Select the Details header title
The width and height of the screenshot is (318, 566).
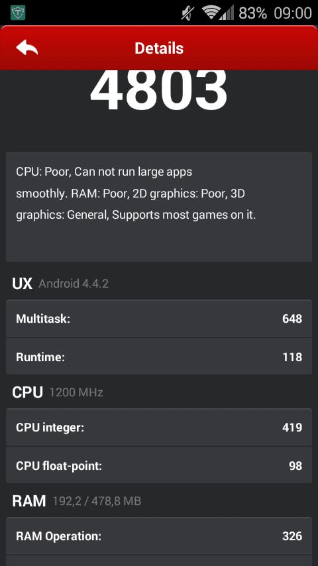[x=159, y=48]
